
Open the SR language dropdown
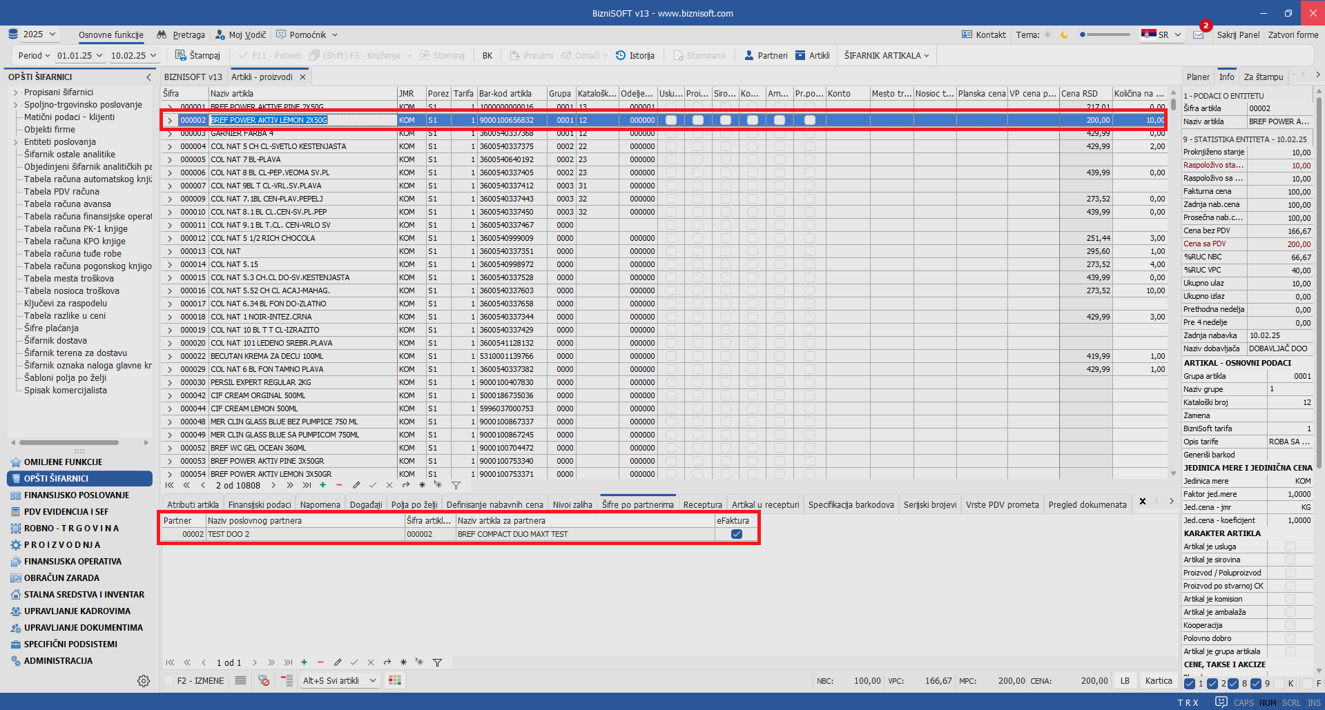[1162, 35]
